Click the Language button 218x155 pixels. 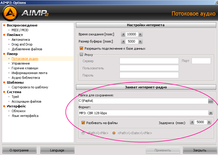point(57,150)
